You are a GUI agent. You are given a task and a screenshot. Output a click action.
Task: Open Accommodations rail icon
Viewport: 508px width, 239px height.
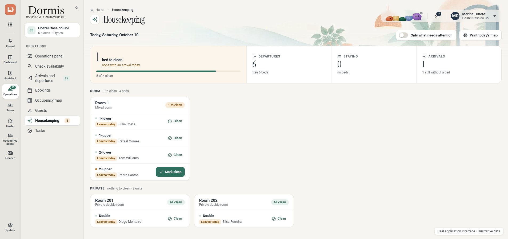tap(10, 139)
